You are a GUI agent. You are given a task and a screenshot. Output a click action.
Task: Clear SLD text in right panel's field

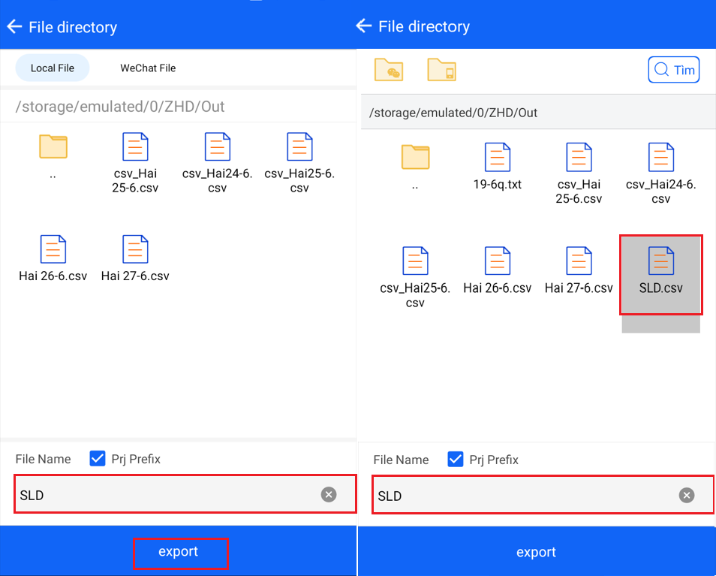click(686, 495)
